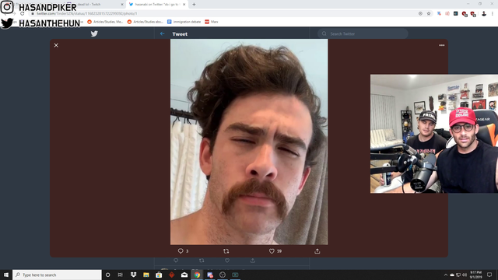
Task: Open the photo viewer more options menu
Action: click(442, 45)
